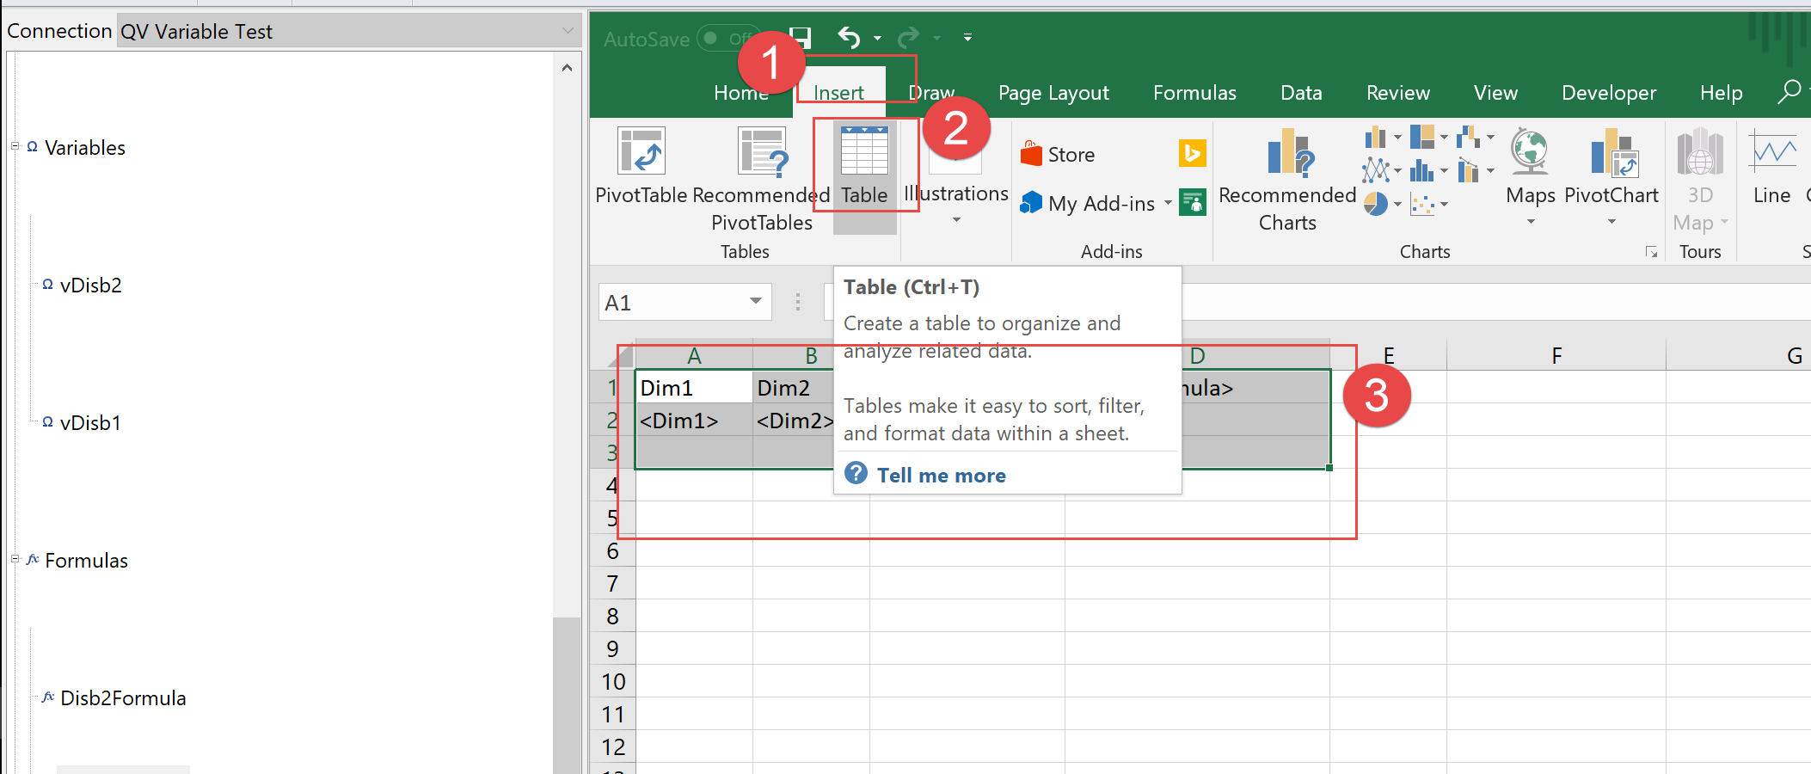Collapse the Formulas tree node
This screenshot has height=774, width=1811.
pyautogui.click(x=15, y=559)
